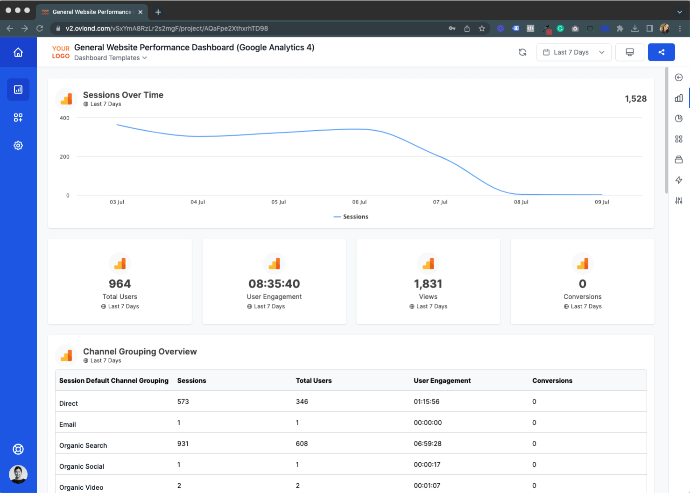Open the Last 7 Days date picker
This screenshot has height=493, width=690.
(x=573, y=52)
